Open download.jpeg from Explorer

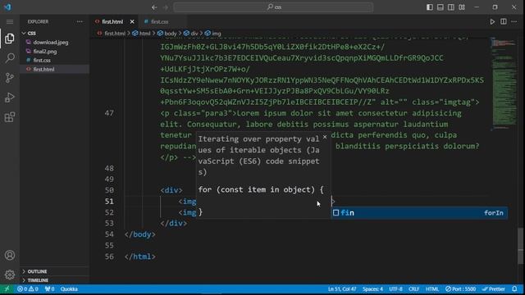coord(51,42)
